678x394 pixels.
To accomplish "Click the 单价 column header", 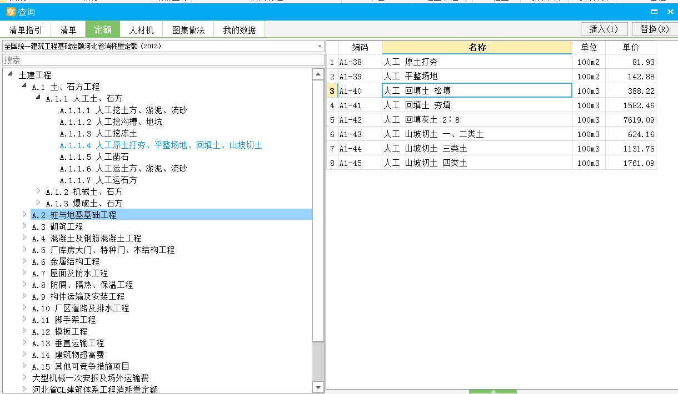I will click(x=631, y=47).
